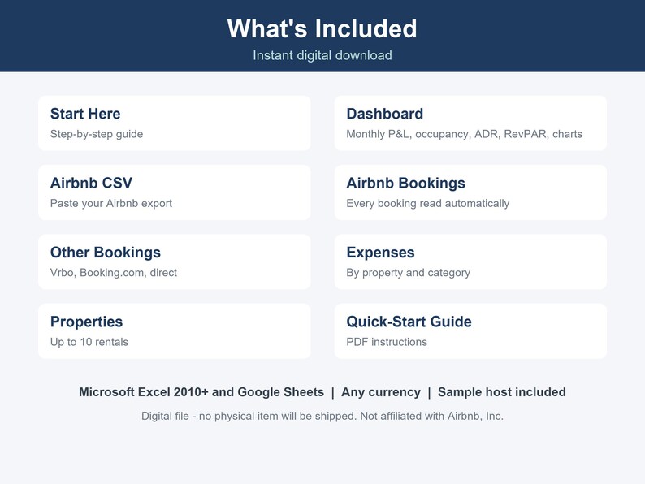Select the "Properties" card title

(86, 322)
